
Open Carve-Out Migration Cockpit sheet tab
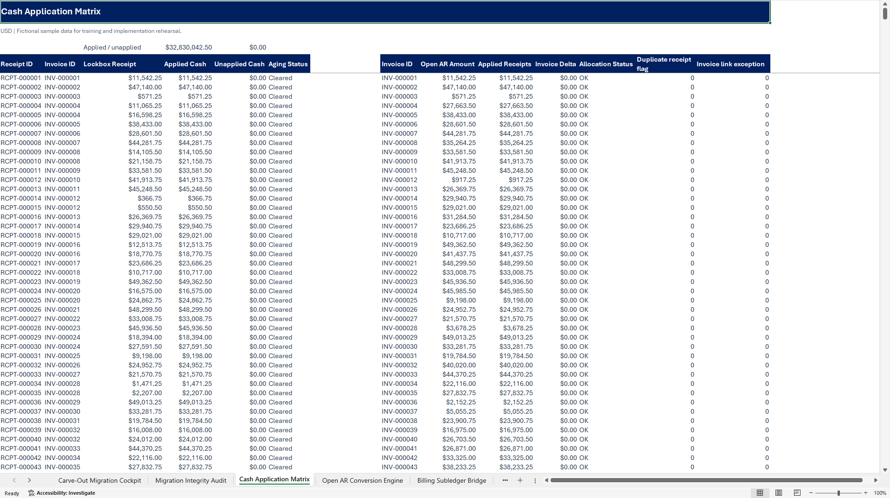click(100, 480)
